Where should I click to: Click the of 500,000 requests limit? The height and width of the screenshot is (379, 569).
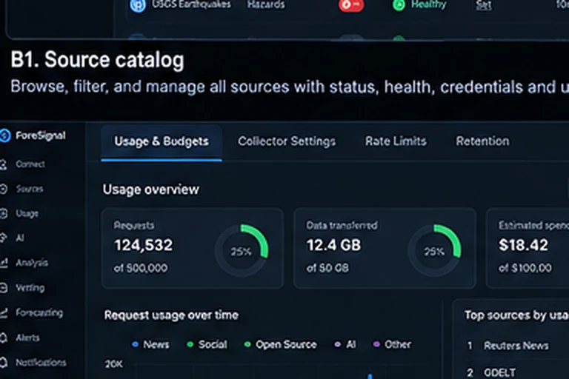pos(141,268)
